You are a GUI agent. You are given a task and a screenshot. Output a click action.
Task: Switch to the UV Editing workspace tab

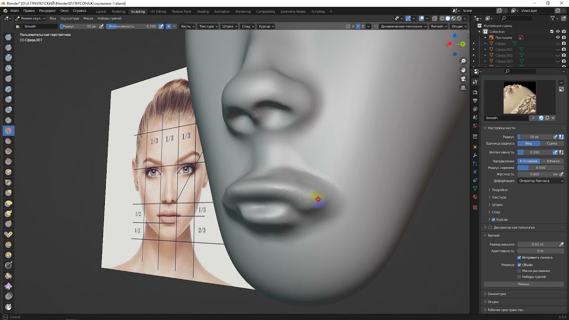[158, 12]
